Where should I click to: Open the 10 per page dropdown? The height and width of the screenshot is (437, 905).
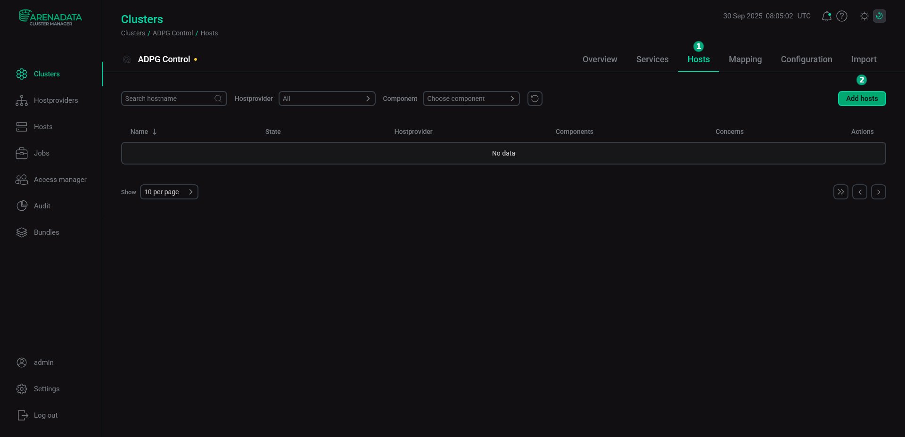(169, 192)
